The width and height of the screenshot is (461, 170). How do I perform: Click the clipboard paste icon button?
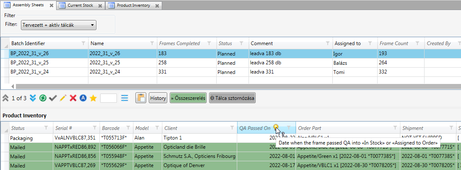point(141,98)
